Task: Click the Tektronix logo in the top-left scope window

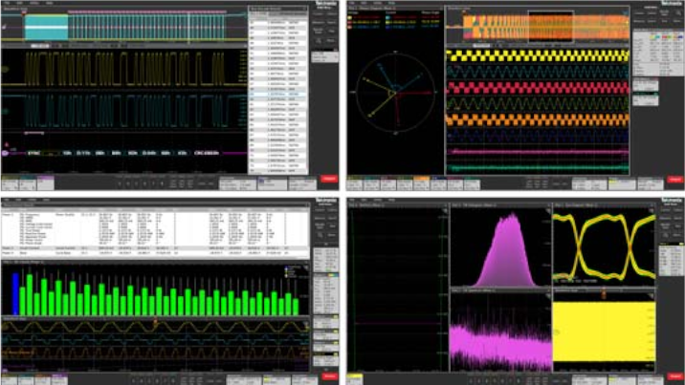Action: click(x=325, y=4)
